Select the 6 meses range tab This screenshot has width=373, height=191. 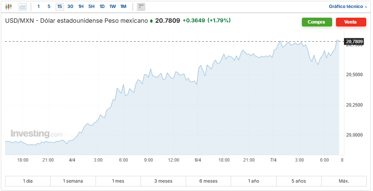coord(208,181)
